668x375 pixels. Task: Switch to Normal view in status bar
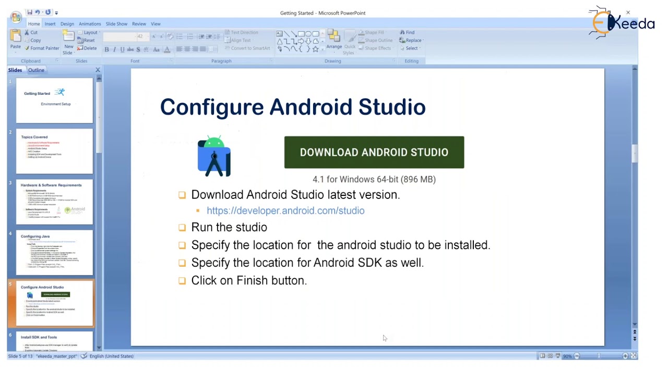(x=542, y=356)
